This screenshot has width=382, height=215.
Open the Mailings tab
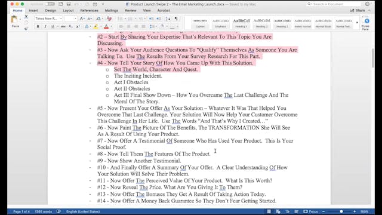112,11
